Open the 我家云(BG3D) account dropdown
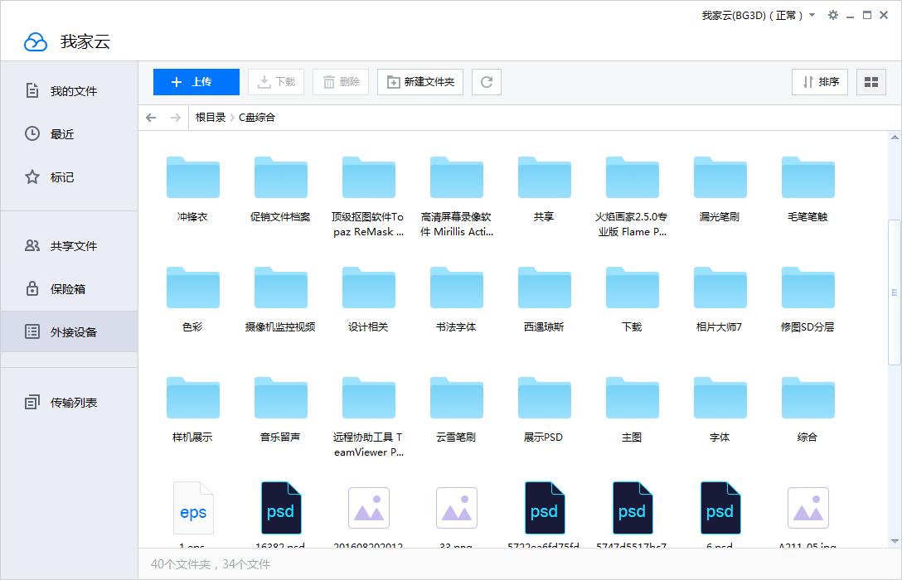 (752, 15)
